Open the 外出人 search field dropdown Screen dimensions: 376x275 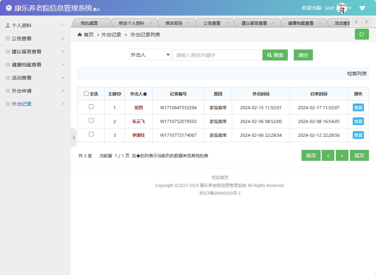click(150, 55)
